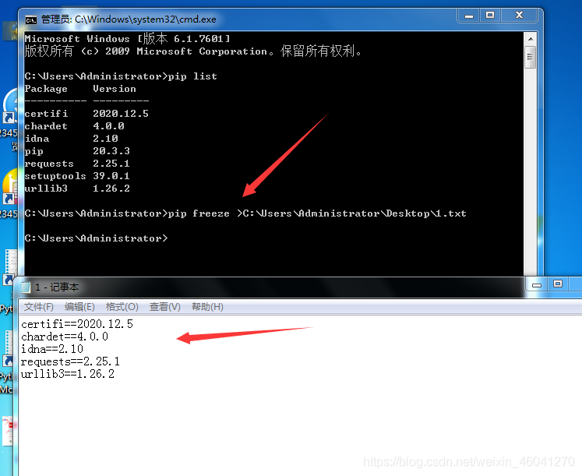Image resolution: width=582 pixels, height=476 pixels.
Task: Click the cmd window scrollbar thumb
Action: pyautogui.click(x=531, y=57)
